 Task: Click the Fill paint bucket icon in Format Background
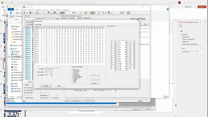pos(180,26)
